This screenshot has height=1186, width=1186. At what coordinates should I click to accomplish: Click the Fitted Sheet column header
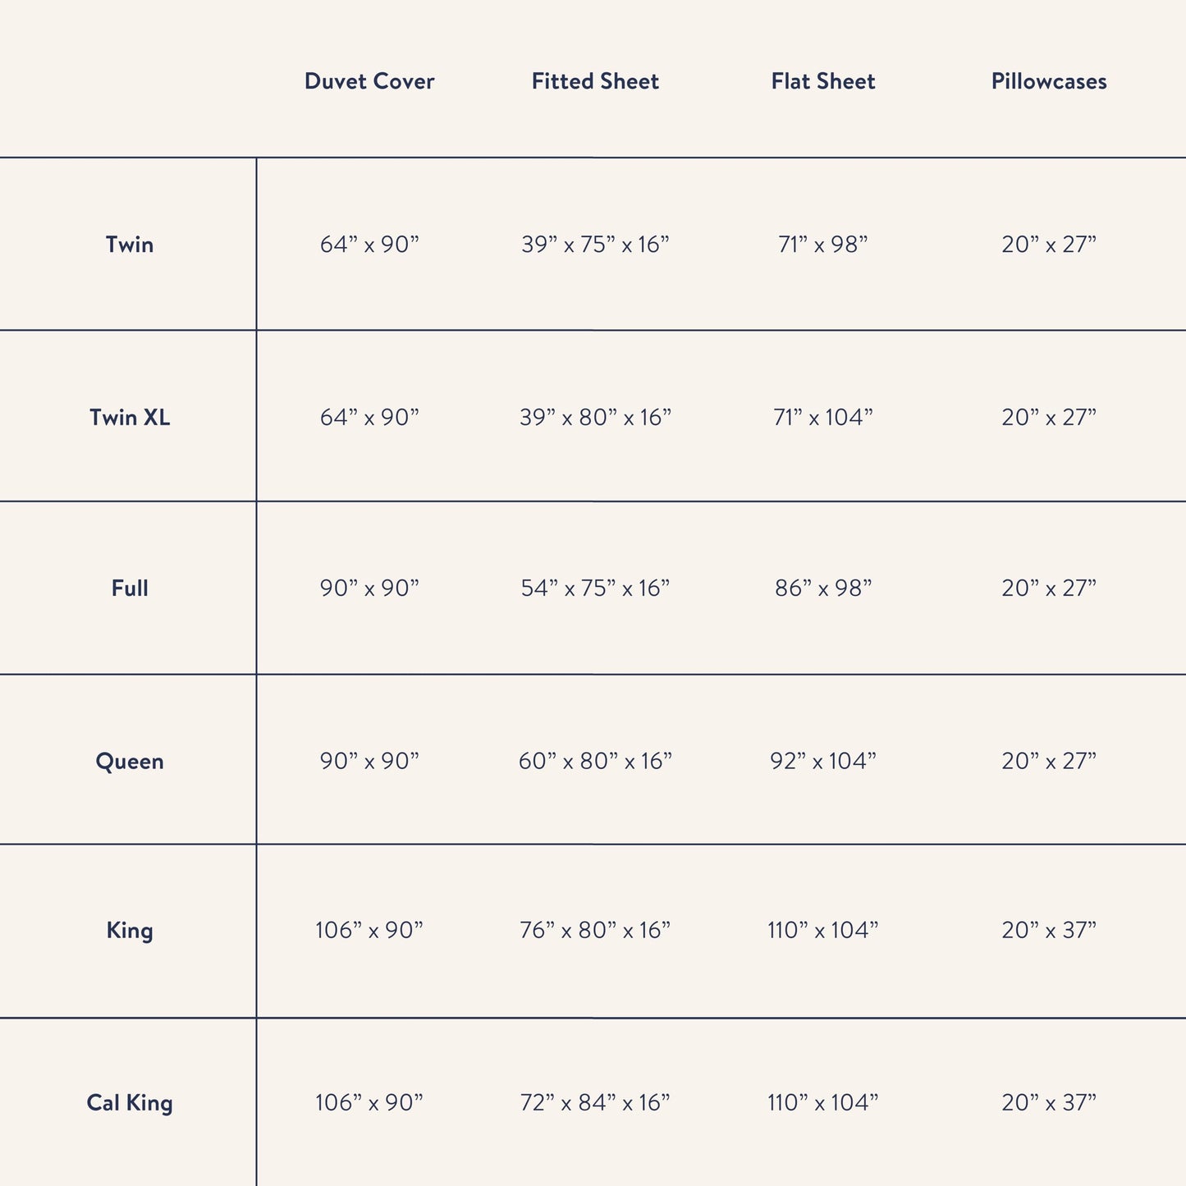point(595,81)
